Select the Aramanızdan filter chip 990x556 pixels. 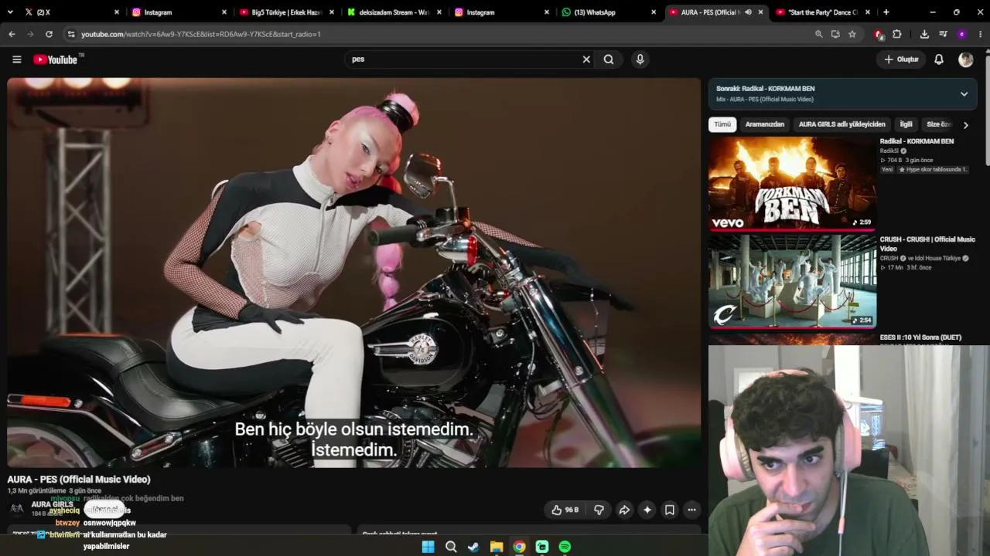(x=765, y=124)
